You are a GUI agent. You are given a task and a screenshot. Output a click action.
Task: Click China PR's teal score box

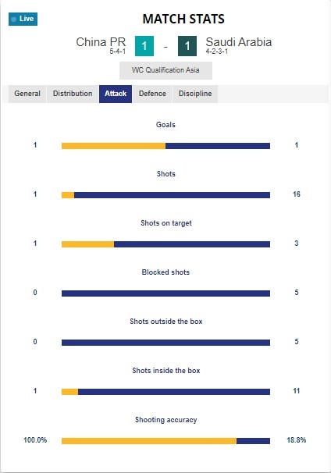click(144, 46)
